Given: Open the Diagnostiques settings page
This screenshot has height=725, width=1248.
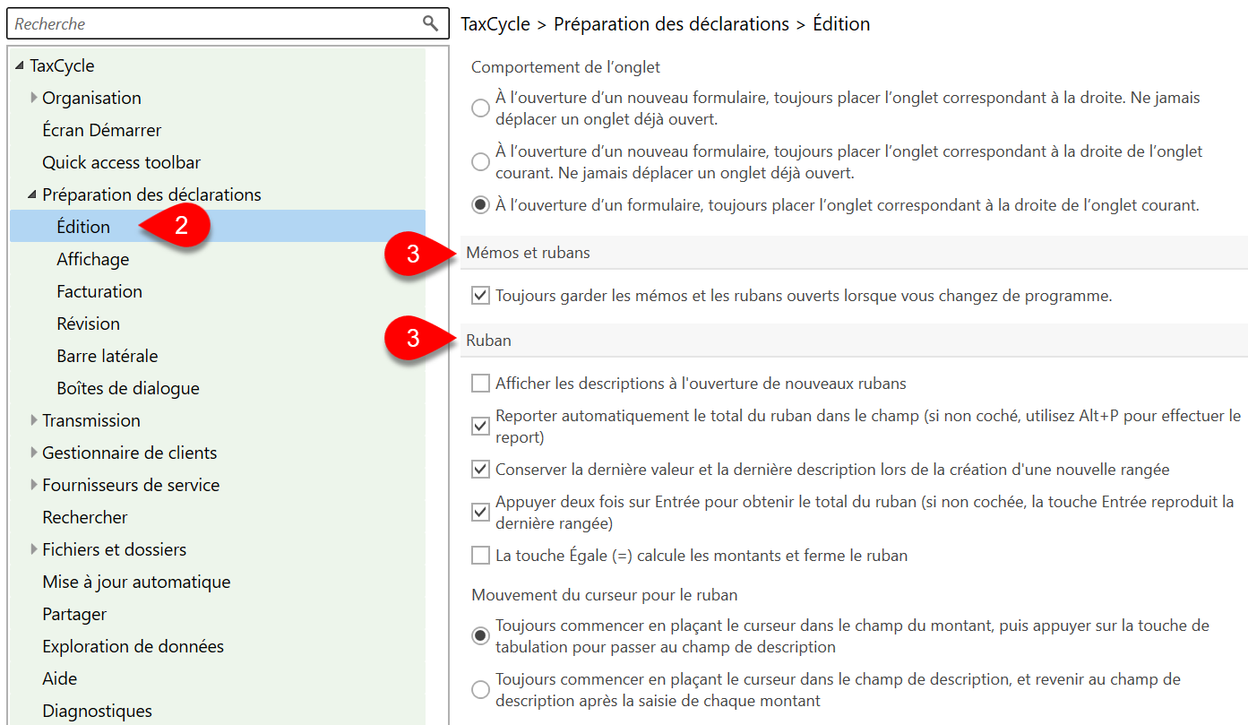Looking at the screenshot, I should 97,711.
